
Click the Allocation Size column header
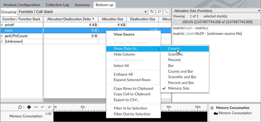pyautogui.click(x=112, y=19)
